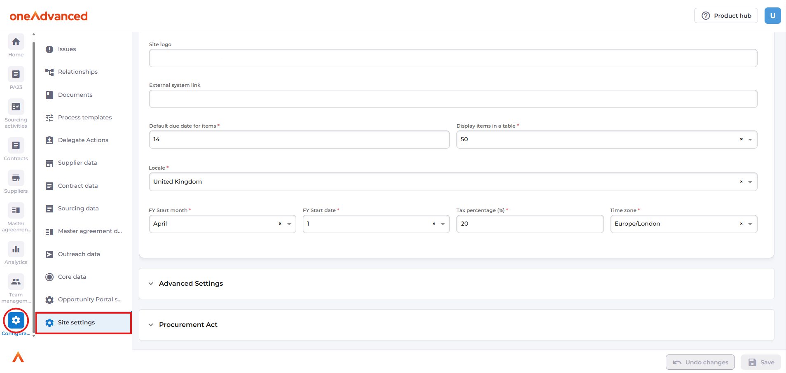Open Team management people icon
The width and height of the screenshot is (786, 373).
point(16,282)
